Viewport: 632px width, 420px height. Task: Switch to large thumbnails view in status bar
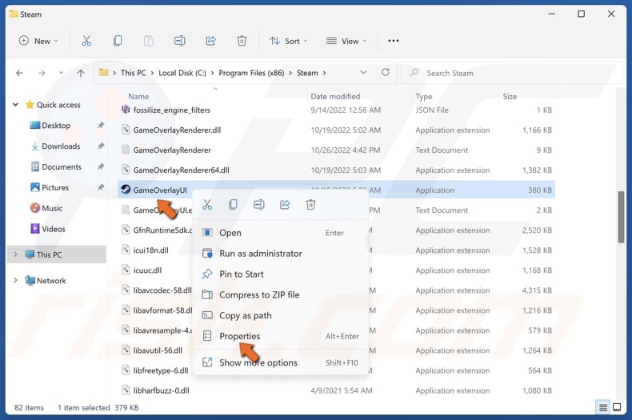[x=618, y=408]
